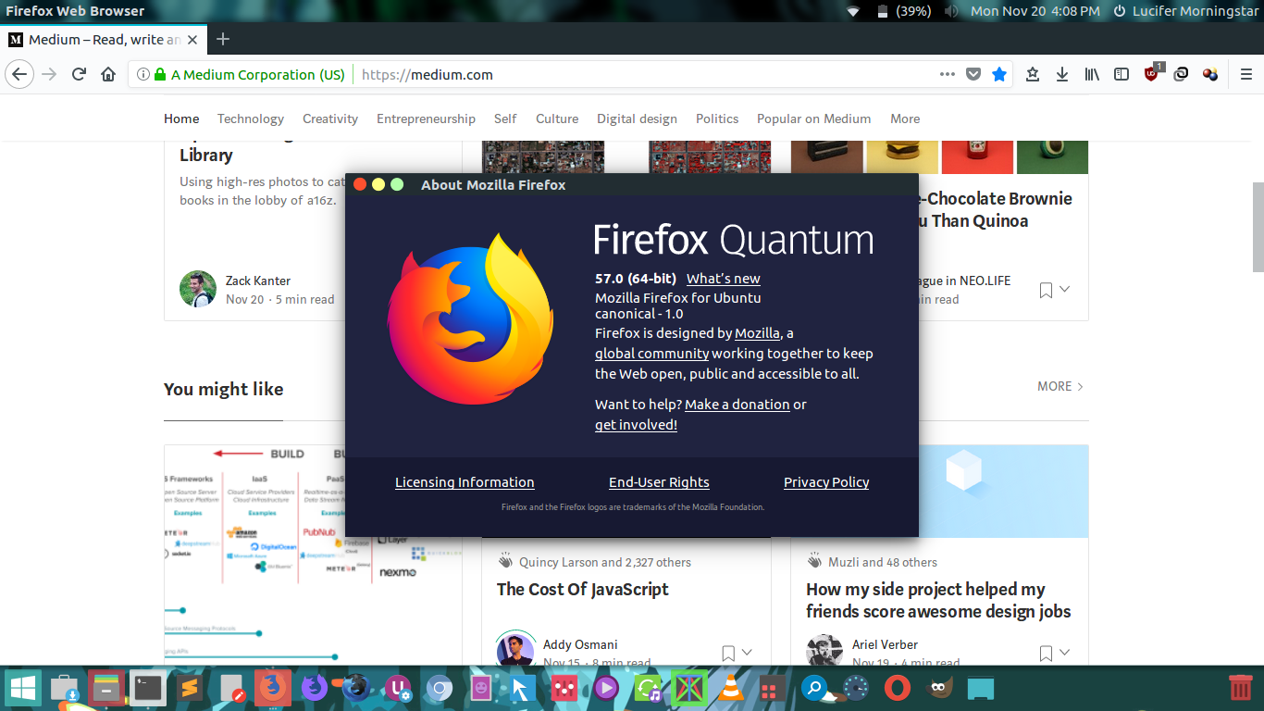The width and height of the screenshot is (1264, 711).
Task: Open the Privacy Policy link
Action: pos(826,482)
